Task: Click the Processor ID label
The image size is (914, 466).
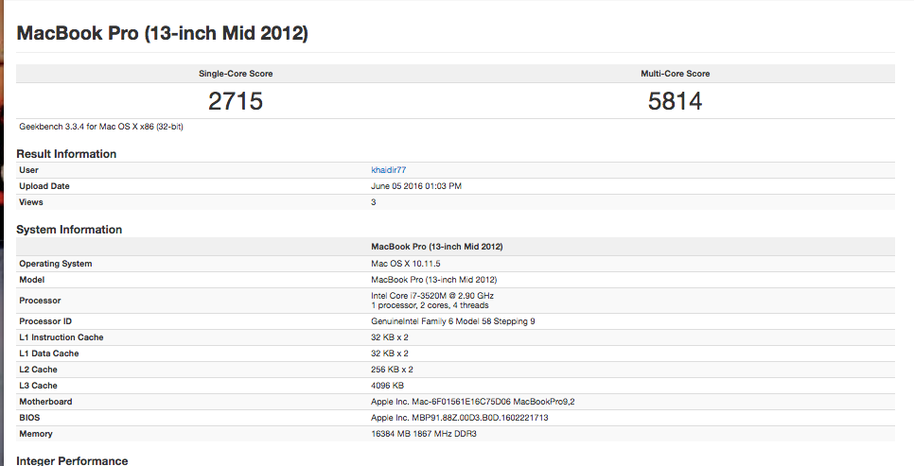Action: click(x=45, y=321)
